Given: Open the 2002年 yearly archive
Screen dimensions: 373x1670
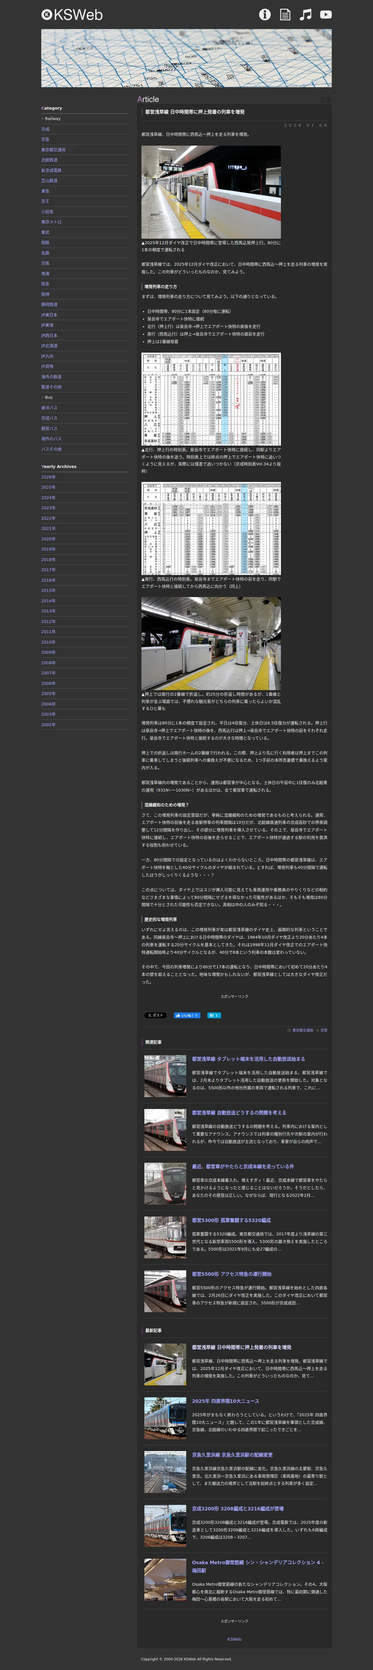Looking at the screenshot, I should (49, 725).
